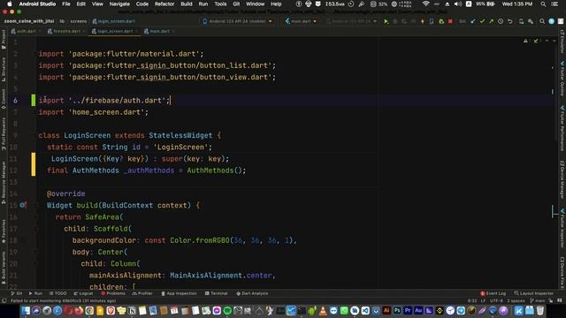Click the Wi-Fi icon in macOS menu bar
Image resolution: width=566 pixels, height=318 pixels.
point(426,4)
